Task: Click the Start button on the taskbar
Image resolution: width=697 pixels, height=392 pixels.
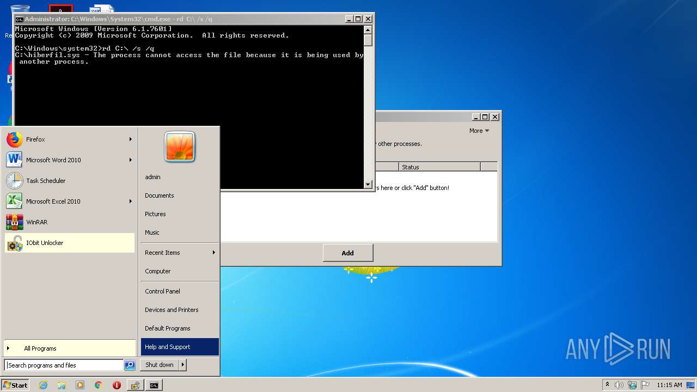Action: pos(15,385)
